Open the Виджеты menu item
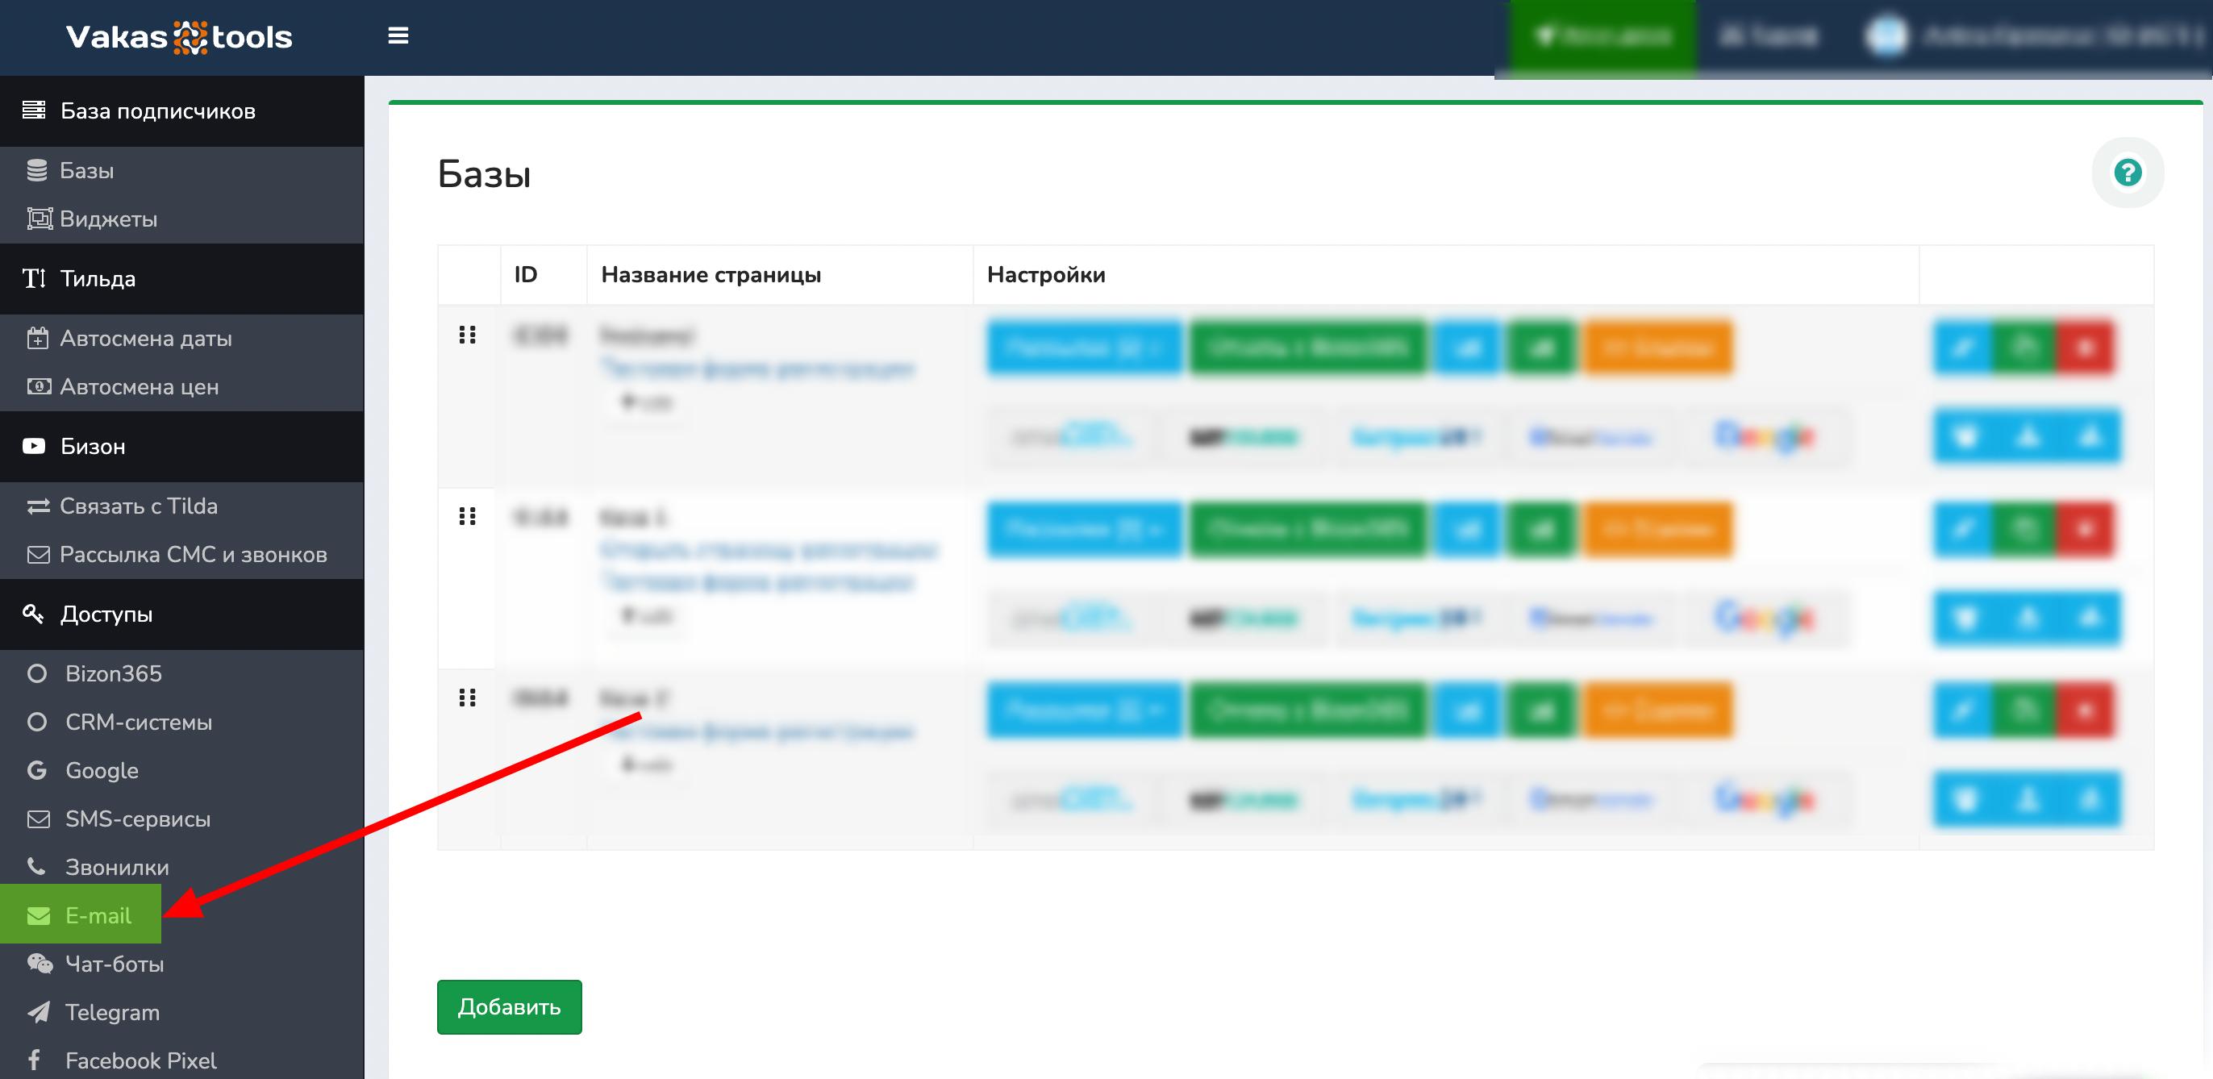2213x1079 pixels. (107, 219)
